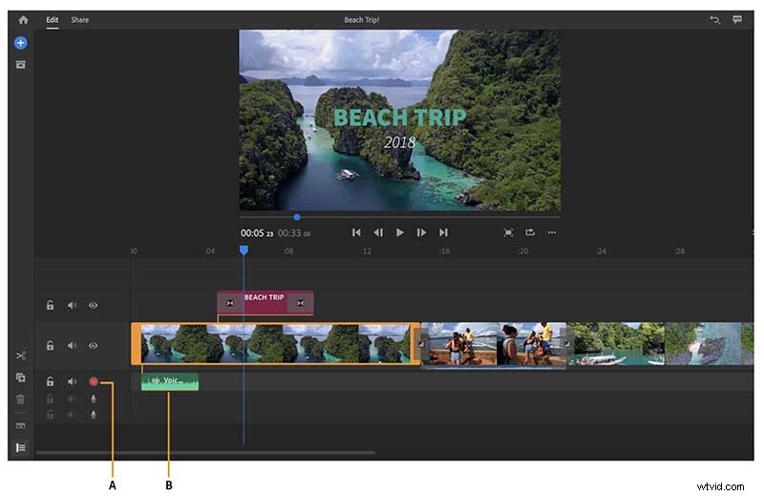Select the Edit tab
The width and height of the screenshot is (764, 496).
[x=53, y=19]
